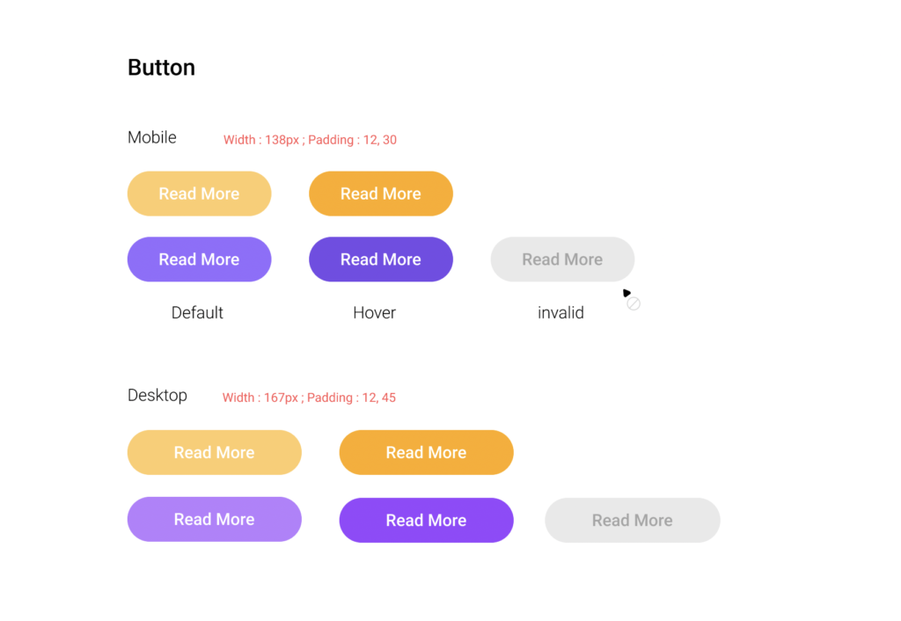The image size is (901, 621).
Task: Click the dark purple Mobile Read More button
Action: click(x=380, y=259)
